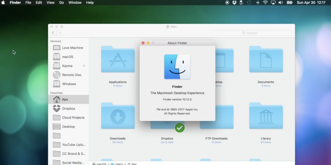Select Love Machine in the sidebar
Viewport: 331px width, 165px height.
pos(69,48)
